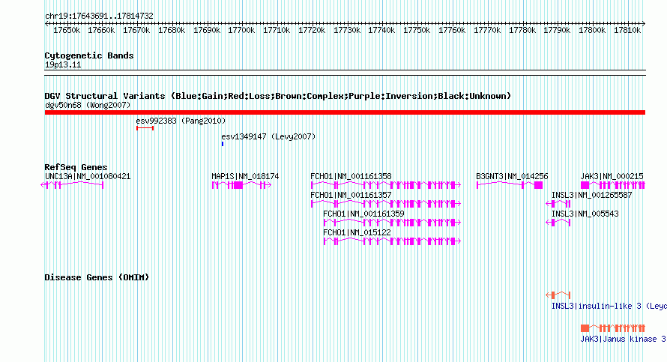The width and height of the screenshot is (667, 362).
Task: Select the MAP1S gene model glyph
Action: (x=241, y=184)
